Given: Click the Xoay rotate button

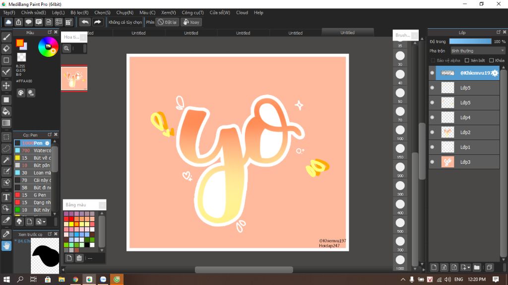Looking at the screenshot, I should click(x=191, y=22).
